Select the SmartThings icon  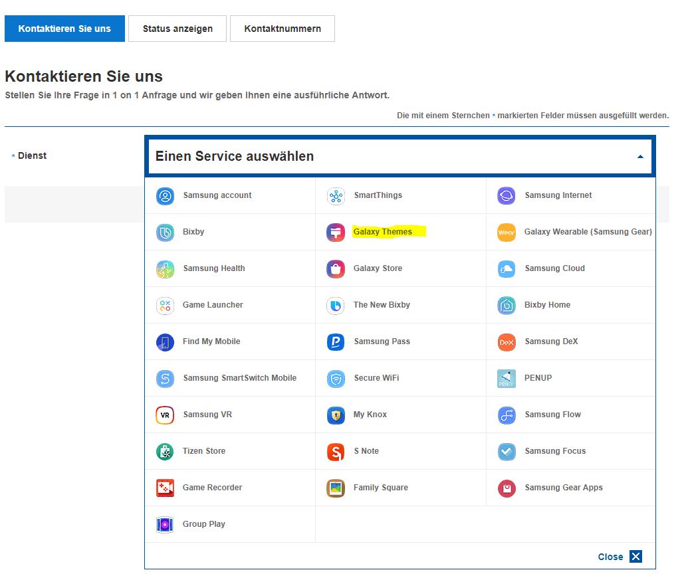click(336, 196)
